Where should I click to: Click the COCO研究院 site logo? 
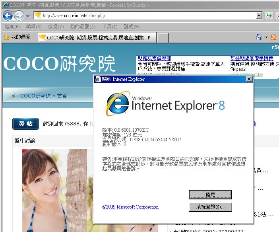60,63
